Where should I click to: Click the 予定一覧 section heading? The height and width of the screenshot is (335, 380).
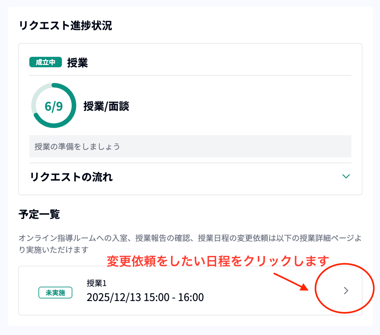click(x=39, y=215)
